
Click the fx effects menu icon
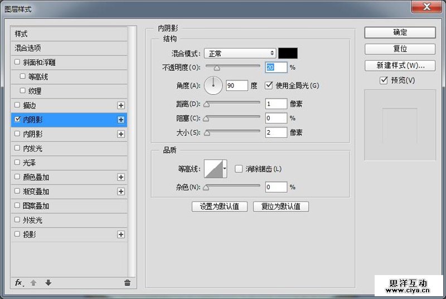pyautogui.click(x=18, y=283)
